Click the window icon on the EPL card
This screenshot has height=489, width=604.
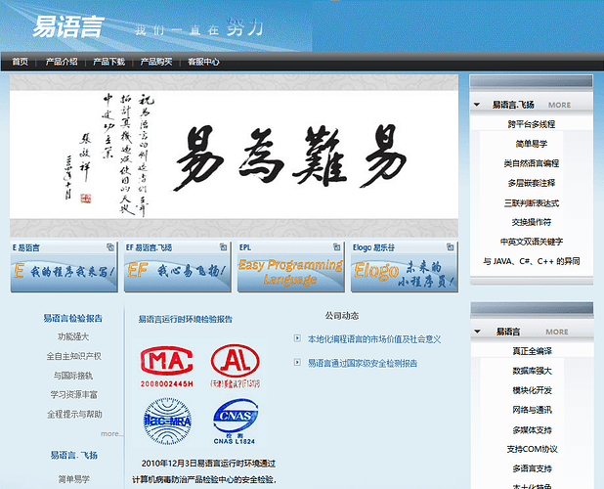click(336, 247)
